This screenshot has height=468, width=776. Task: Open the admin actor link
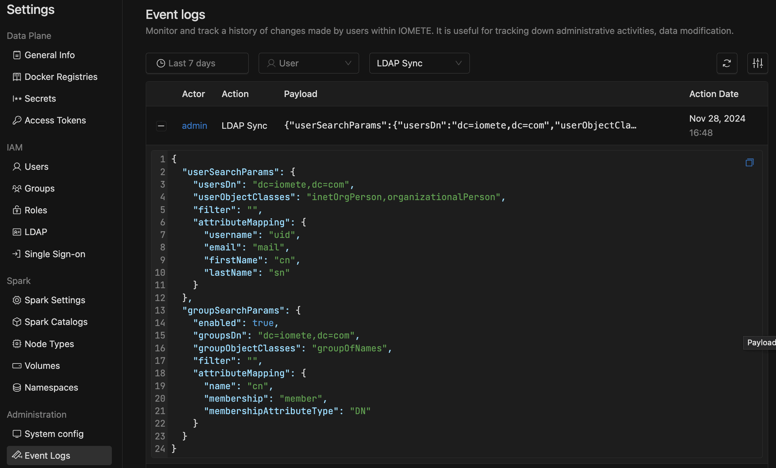click(x=194, y=126)
